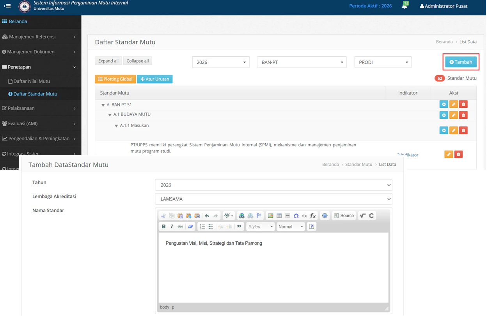Open the Administrator Pusat user menu
The height and width of the screenshot is (316, 488).
click(444, 6)
